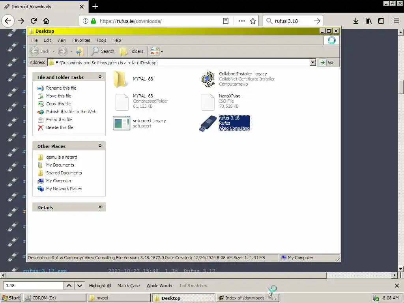Viewport: 404px width, 303px height.
Task: Open a new browser tab
Action: 95,6
